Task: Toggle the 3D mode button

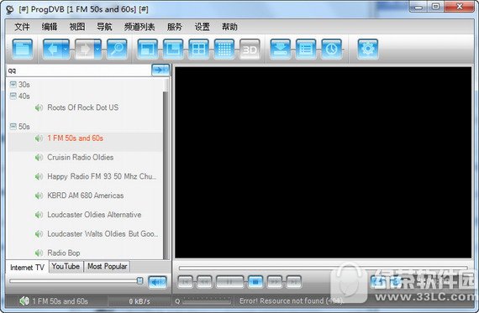Action: 250,50
